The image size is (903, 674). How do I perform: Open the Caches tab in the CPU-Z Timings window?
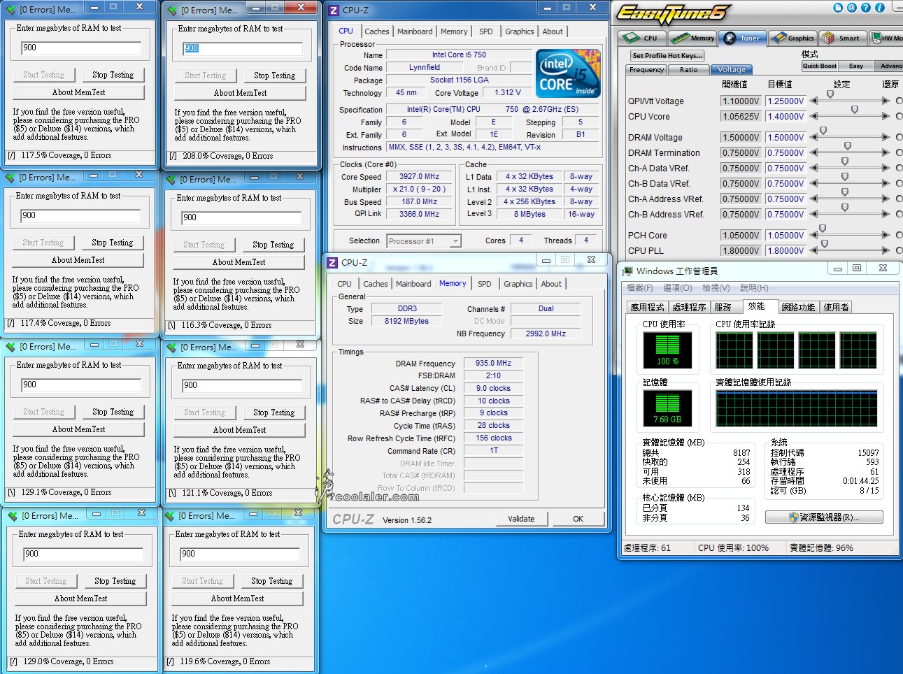coord(376,284)
